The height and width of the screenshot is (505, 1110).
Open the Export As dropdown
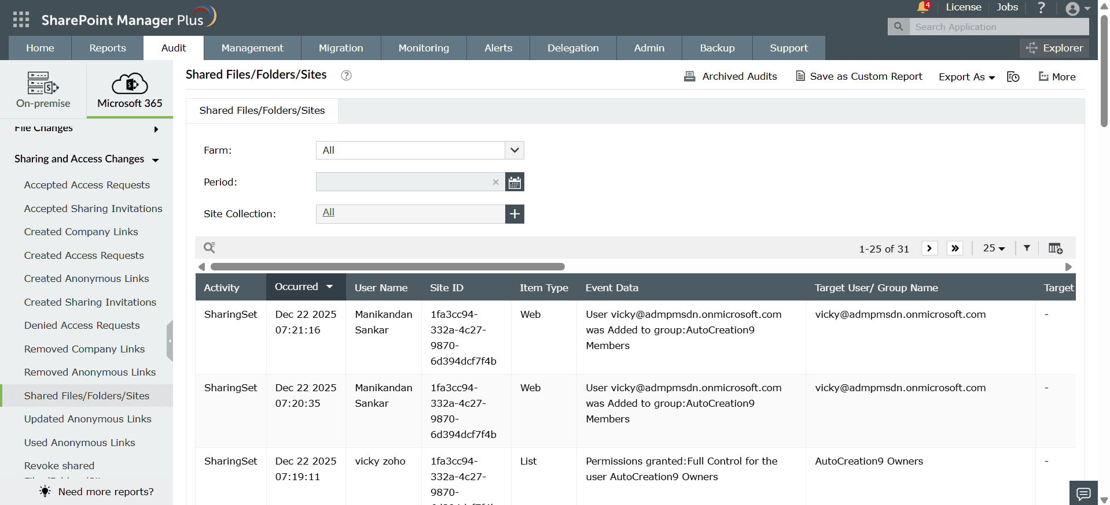pyautogui.click(x=966, y=77)
